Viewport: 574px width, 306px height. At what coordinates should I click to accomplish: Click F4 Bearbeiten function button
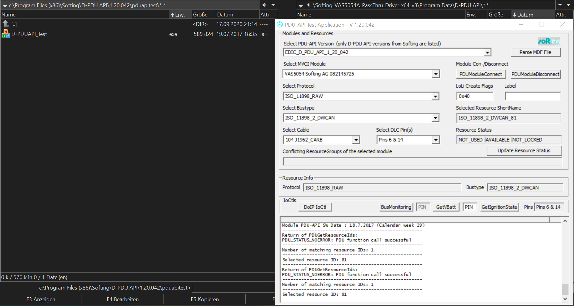(123, 299)
